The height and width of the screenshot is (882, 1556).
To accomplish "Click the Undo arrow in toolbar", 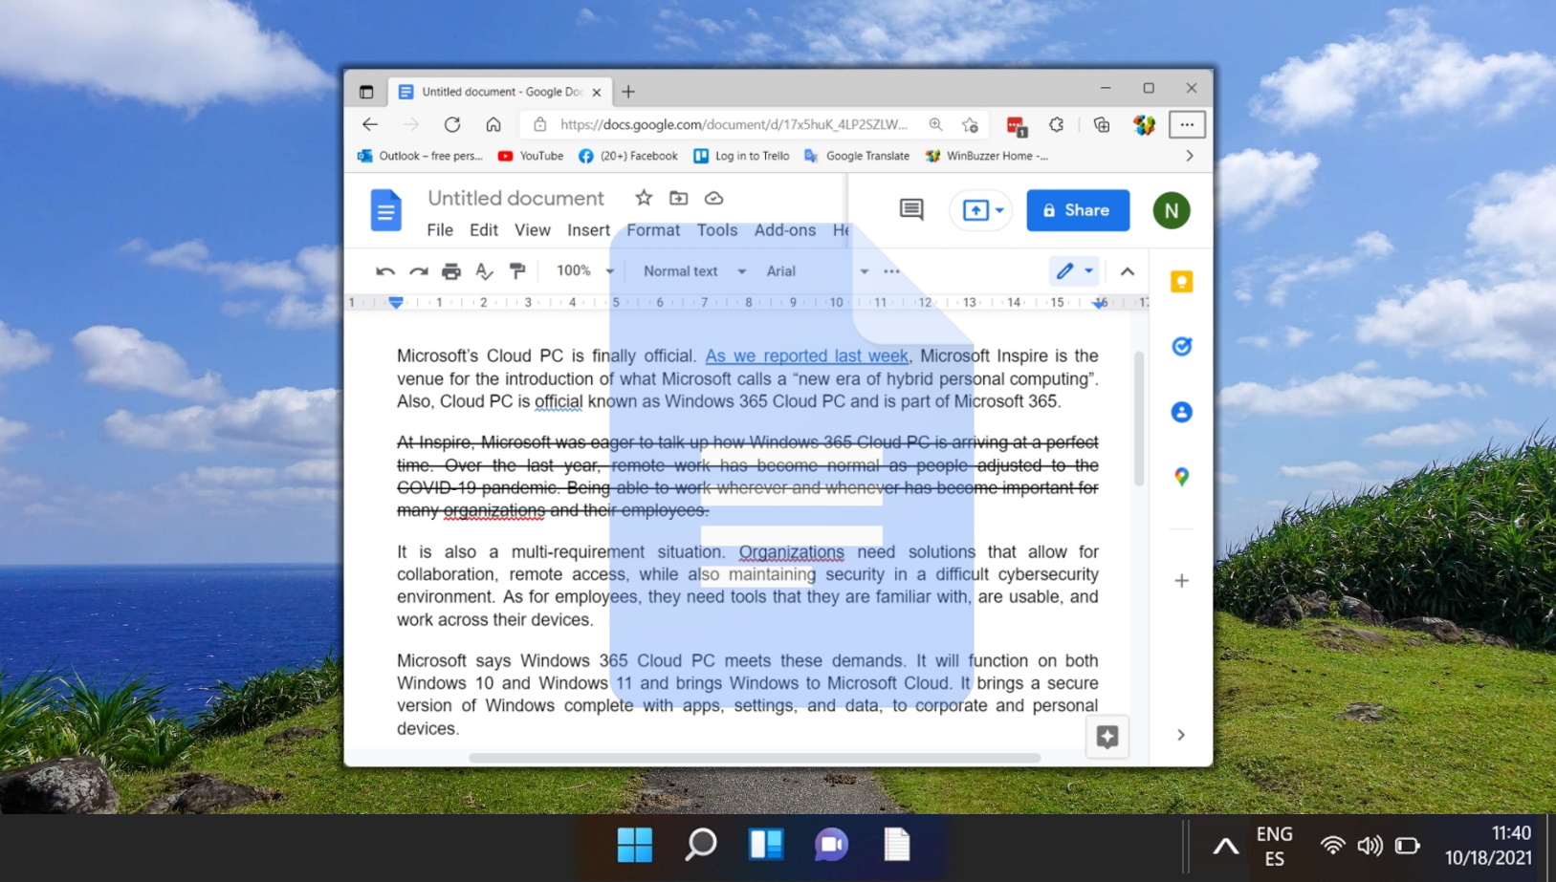I will click(385, 271).
